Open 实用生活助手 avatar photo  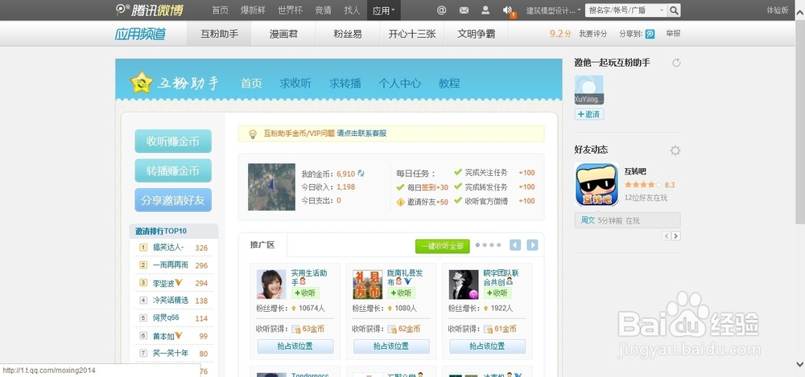point(271,285)
